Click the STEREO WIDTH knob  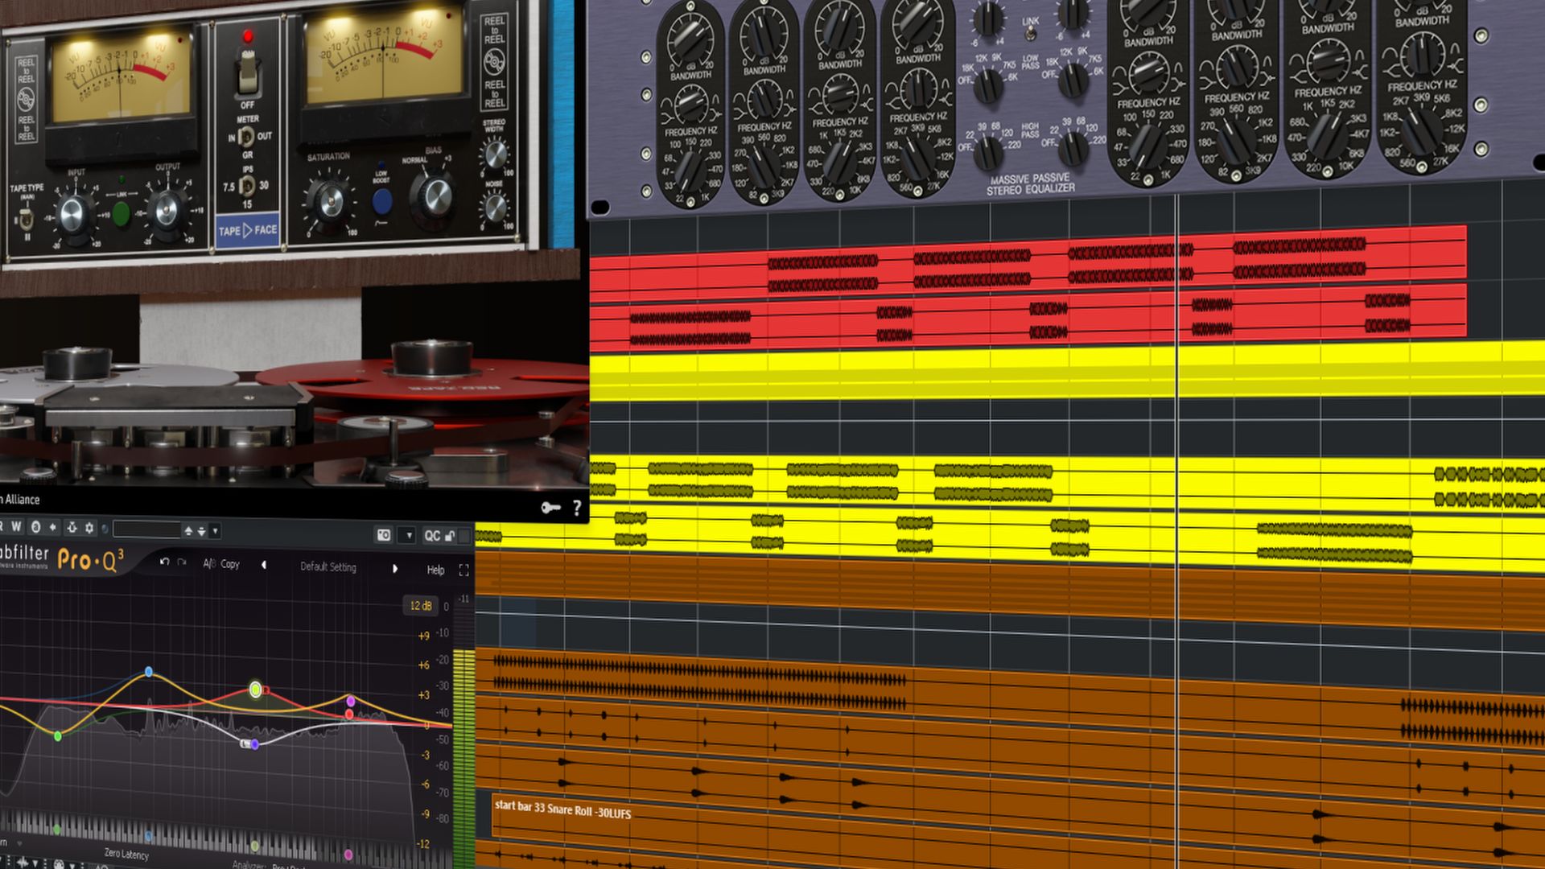(x=496, y=154)
